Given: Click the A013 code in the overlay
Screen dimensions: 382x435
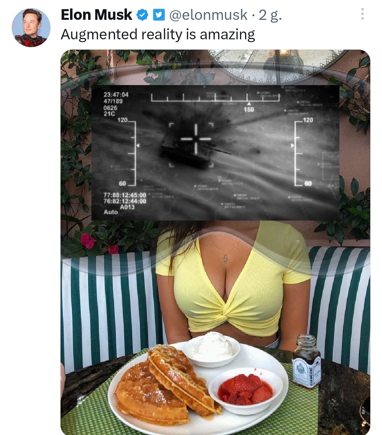Looking at the screenshot, I should [x=128, y=207].
